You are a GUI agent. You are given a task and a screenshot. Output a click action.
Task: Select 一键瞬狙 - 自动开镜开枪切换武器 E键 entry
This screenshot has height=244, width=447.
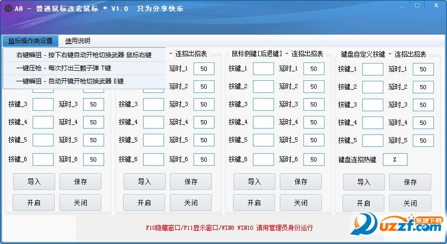[84, 81]
